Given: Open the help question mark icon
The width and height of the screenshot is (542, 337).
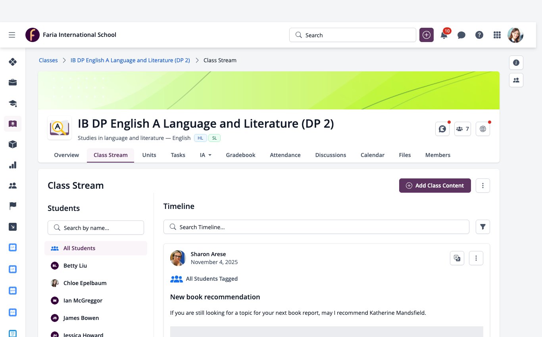Looking at the screenshot, I should [x=479, y=35].
